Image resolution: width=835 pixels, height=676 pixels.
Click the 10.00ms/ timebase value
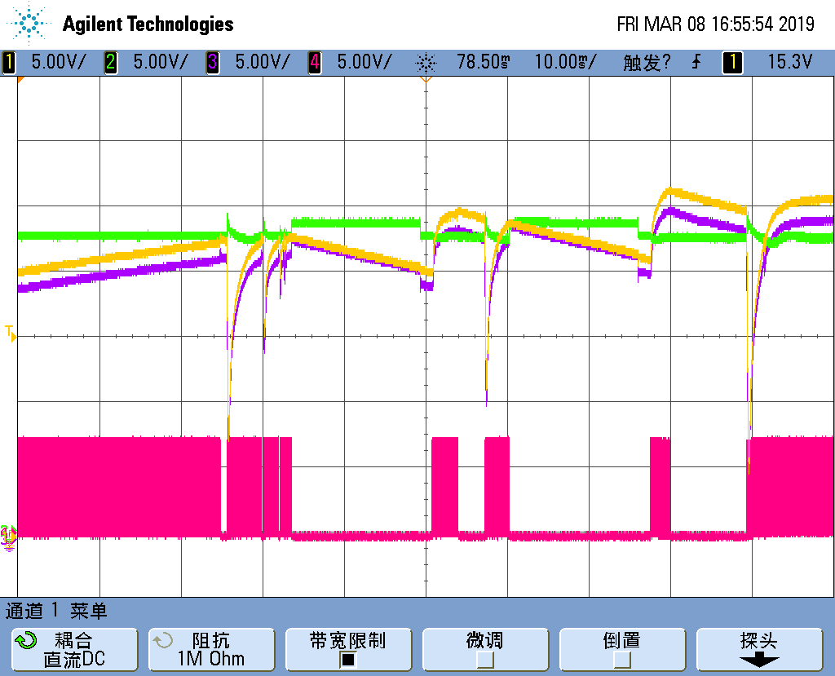coord(566,62)
